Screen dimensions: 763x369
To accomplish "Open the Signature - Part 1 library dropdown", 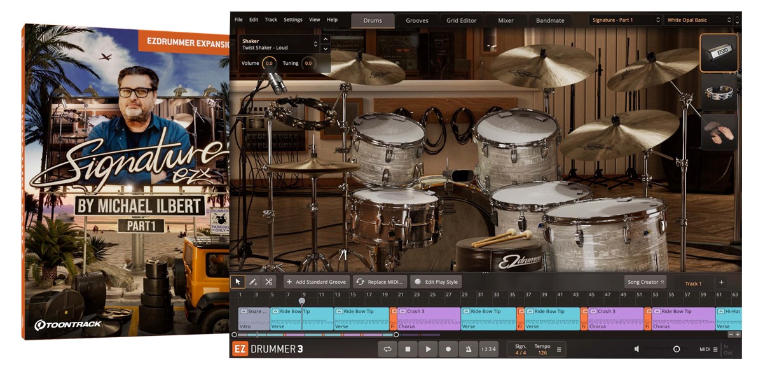I will 626,20.
